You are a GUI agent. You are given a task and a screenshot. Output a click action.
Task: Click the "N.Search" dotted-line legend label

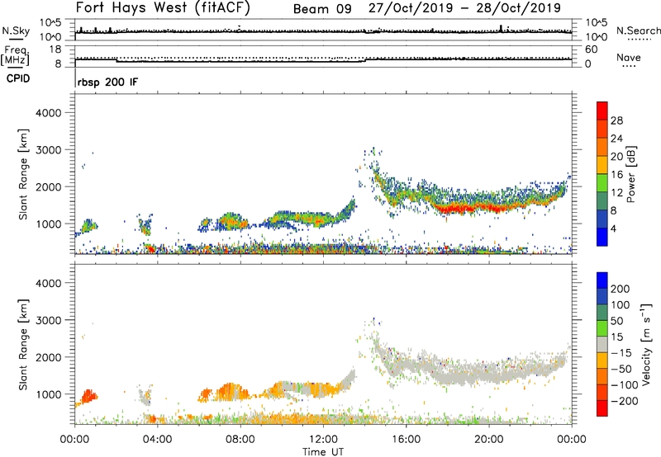[x=638, y=31]
